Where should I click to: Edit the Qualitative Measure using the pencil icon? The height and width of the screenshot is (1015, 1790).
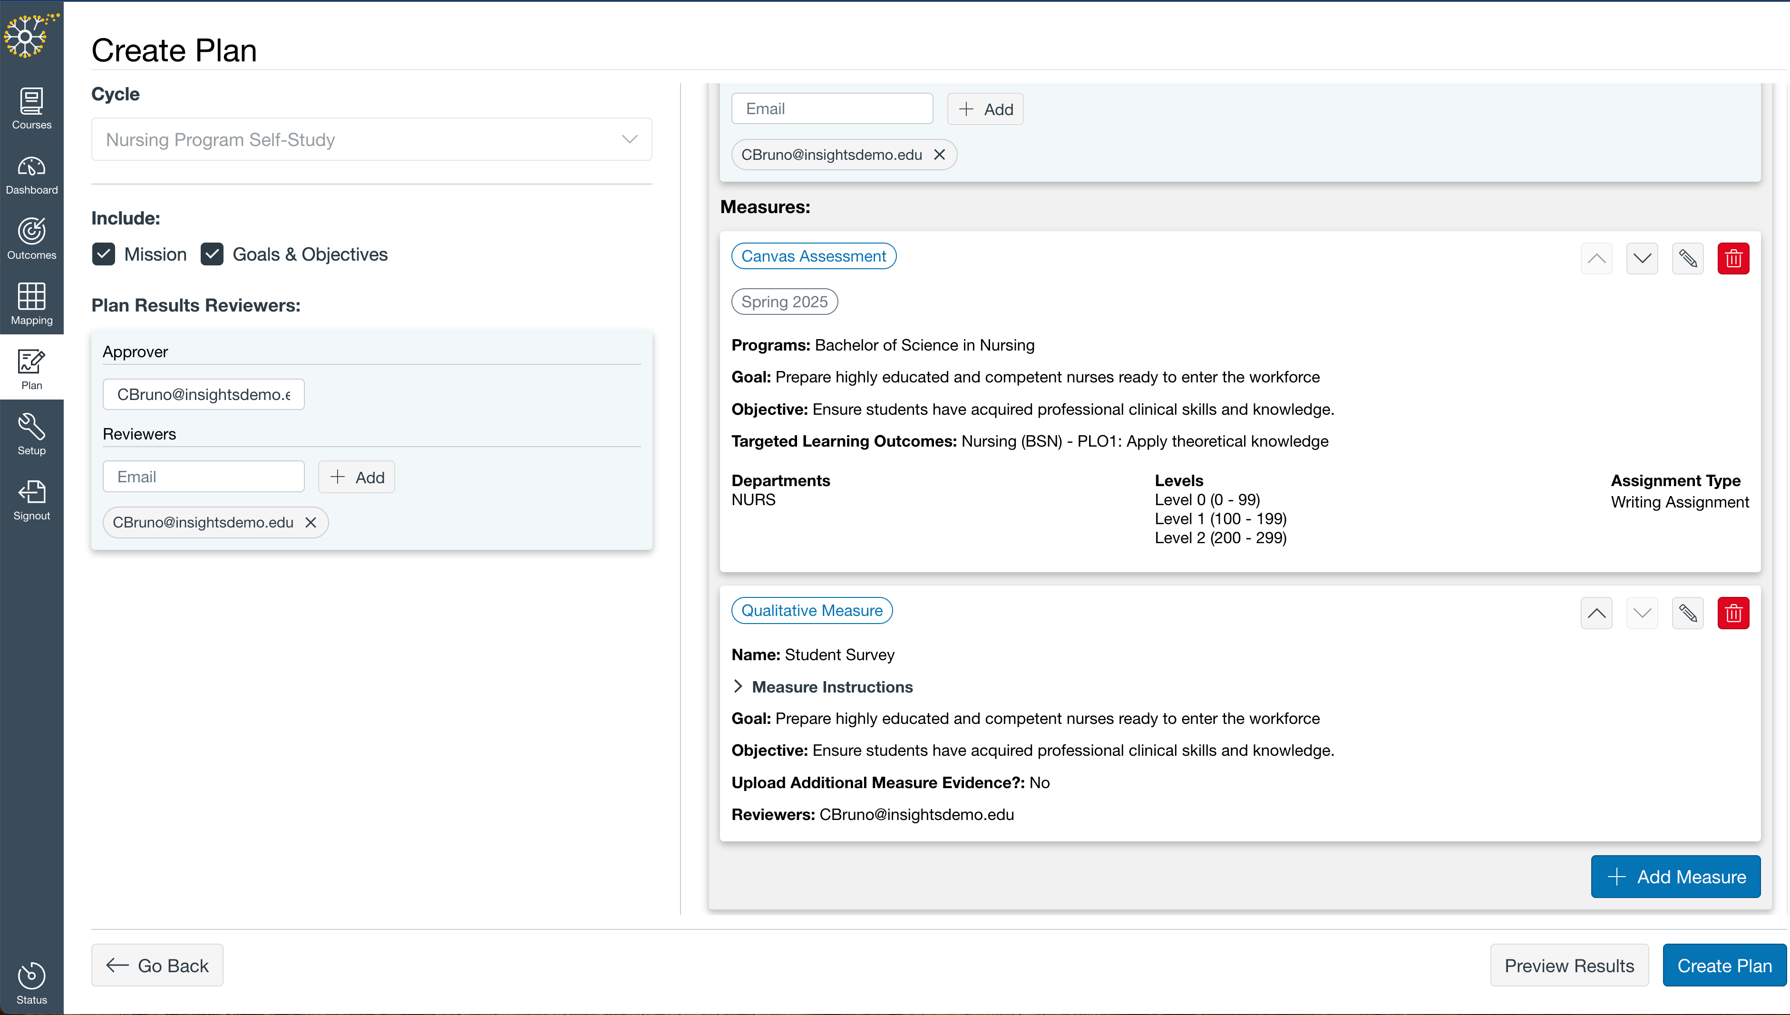1688,613
